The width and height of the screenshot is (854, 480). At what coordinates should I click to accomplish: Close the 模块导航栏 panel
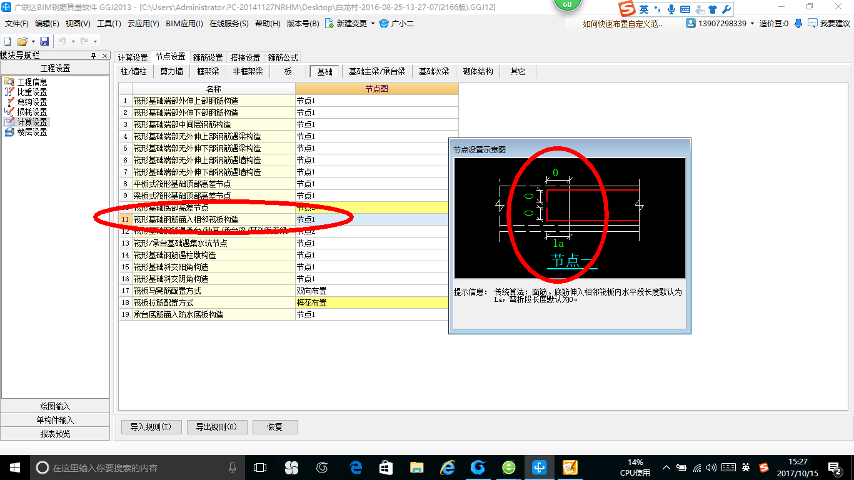click(104, 56)
